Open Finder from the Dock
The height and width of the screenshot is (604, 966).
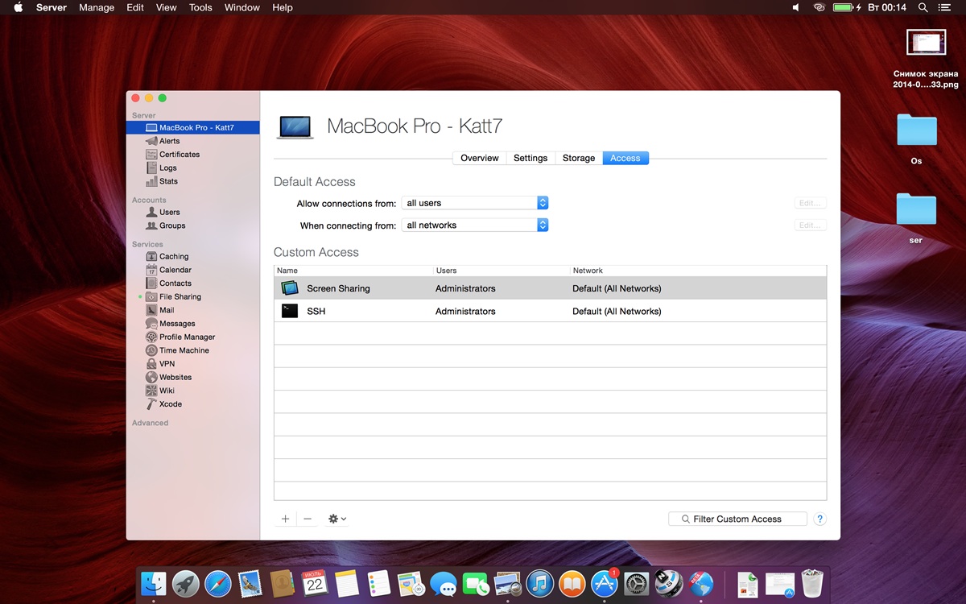[x=153, y=584]
